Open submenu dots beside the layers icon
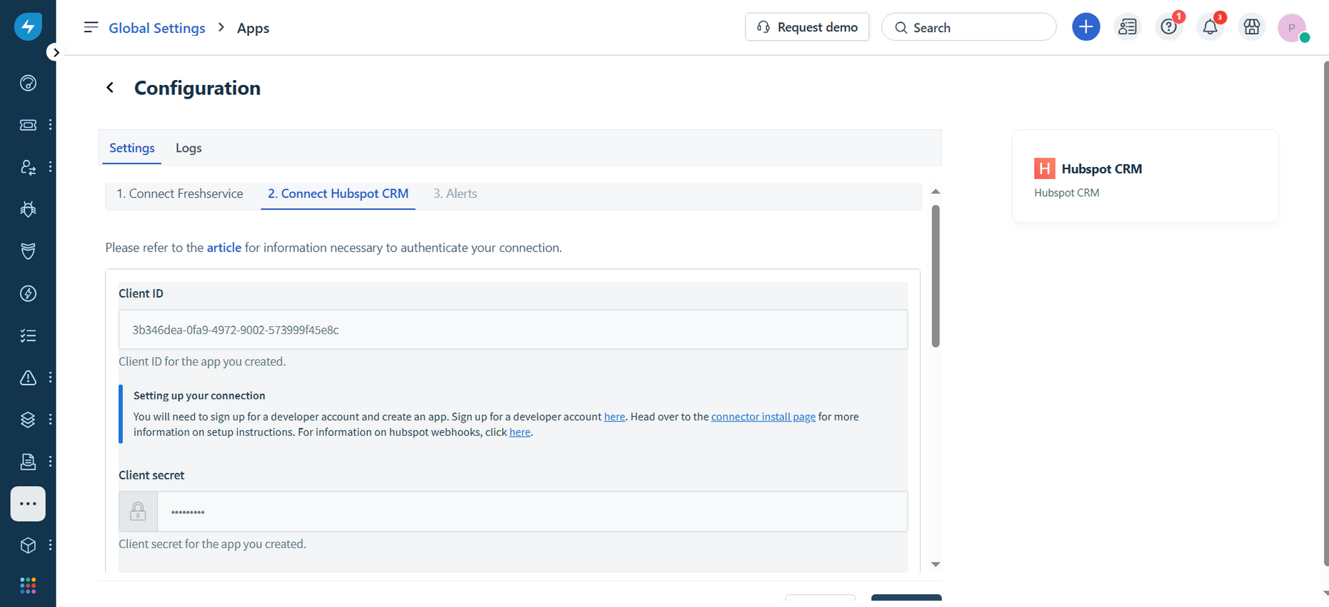The height and width of the screenshot is (607, 1329). (x=50, y=420)
